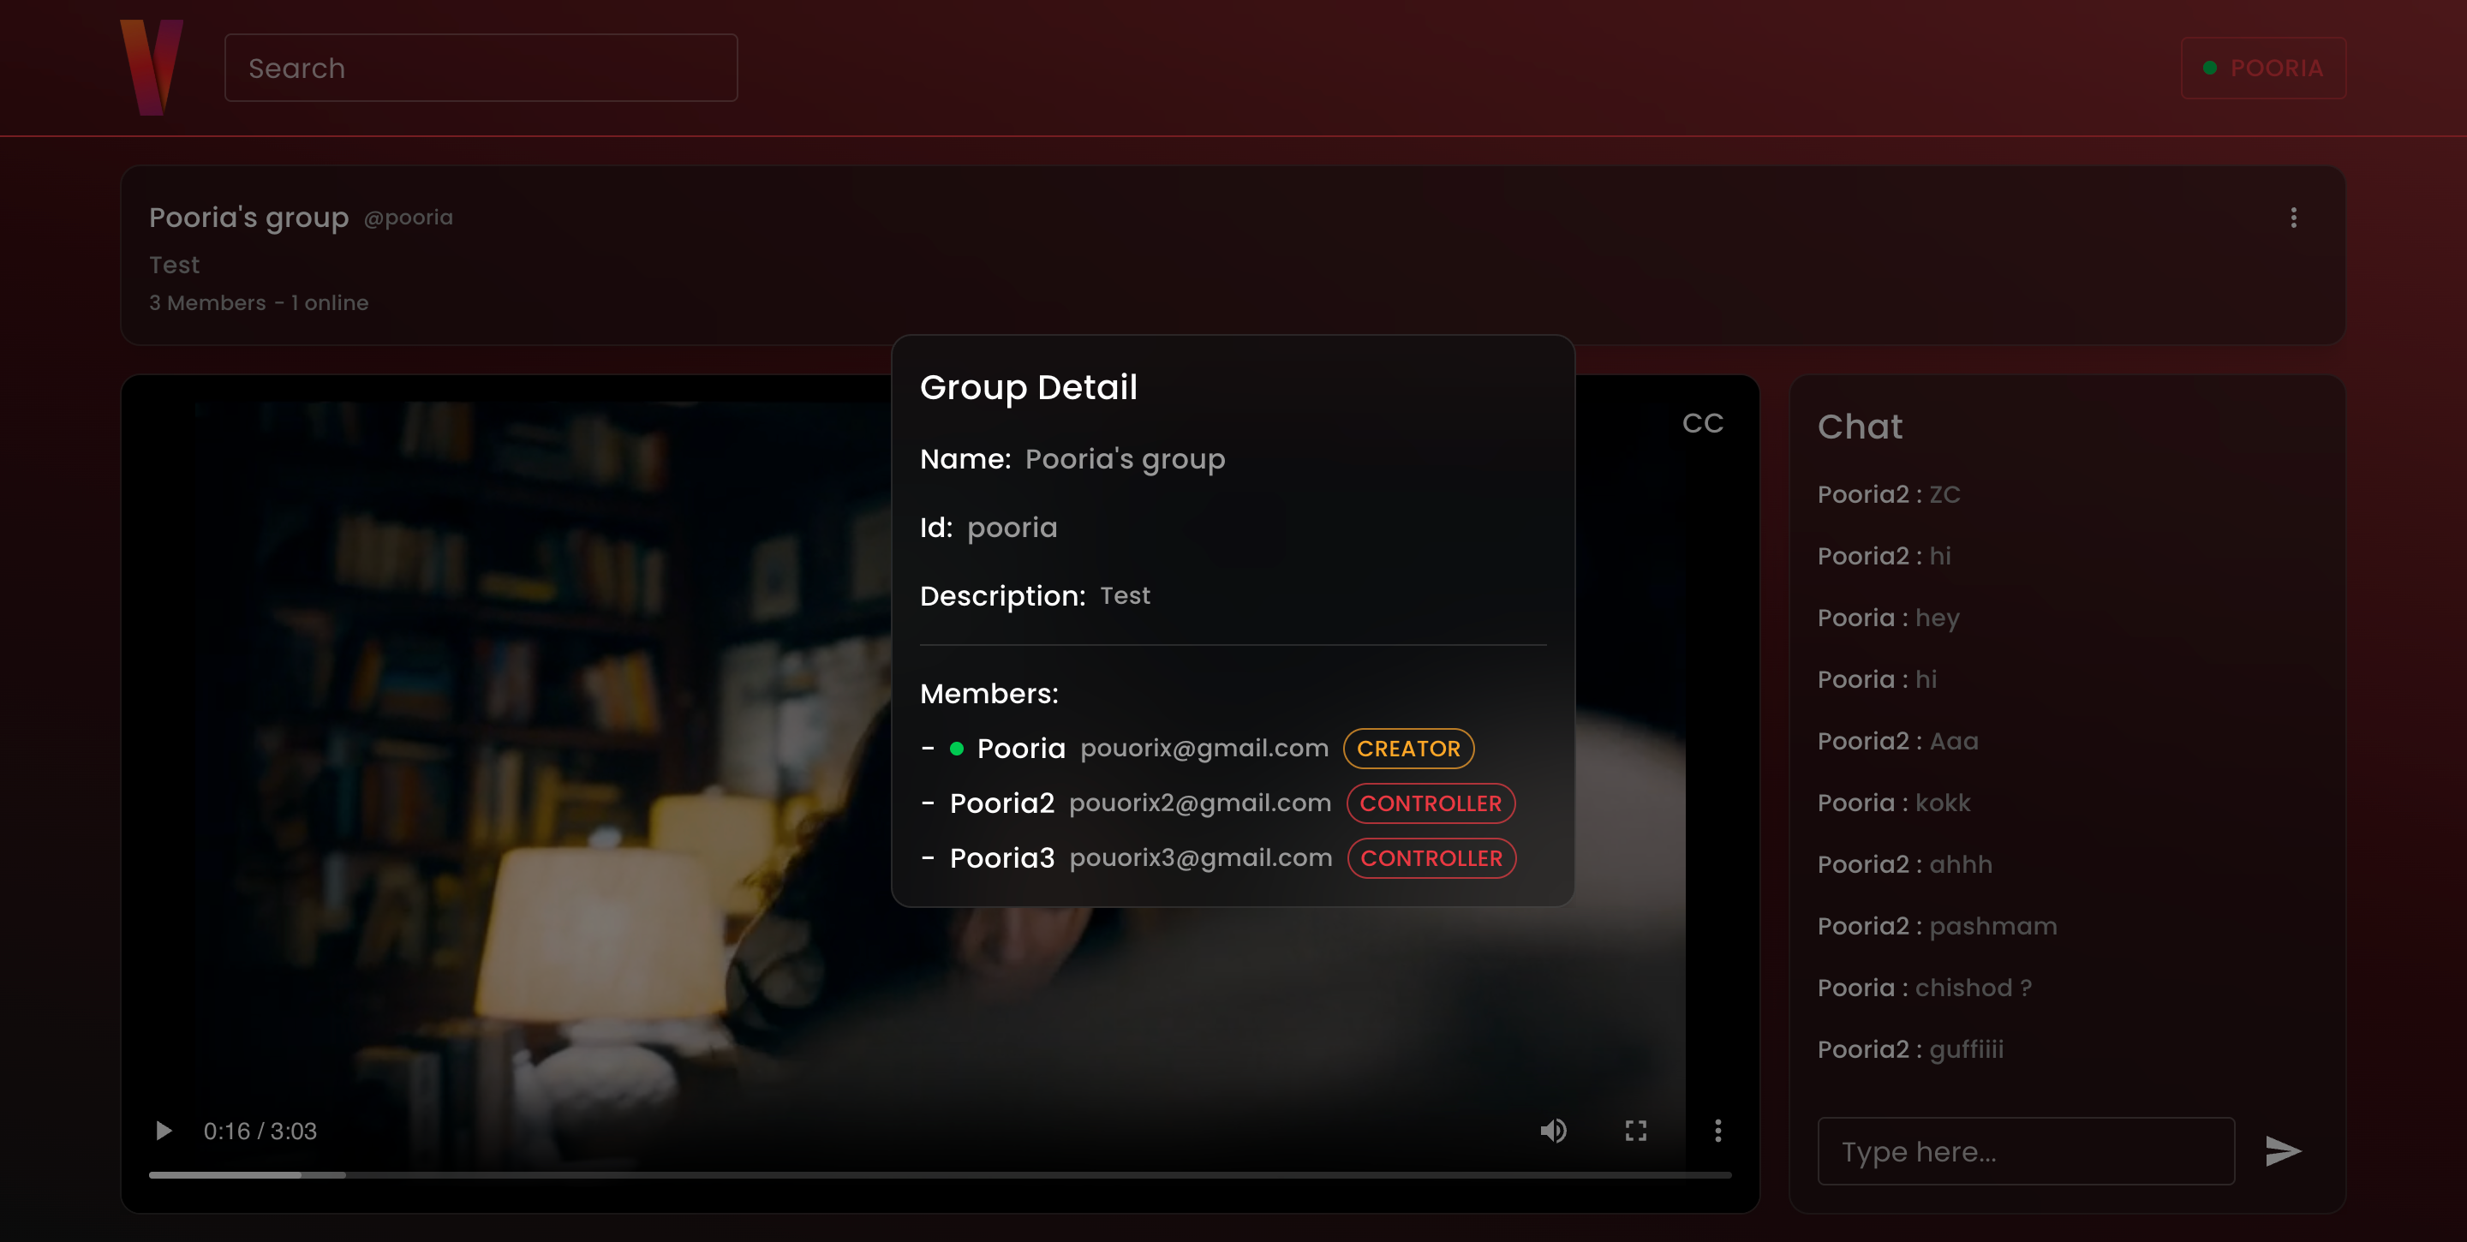Click the red V logo
Viewport: 2467px width, 1242px height.
tap(152, 67)
